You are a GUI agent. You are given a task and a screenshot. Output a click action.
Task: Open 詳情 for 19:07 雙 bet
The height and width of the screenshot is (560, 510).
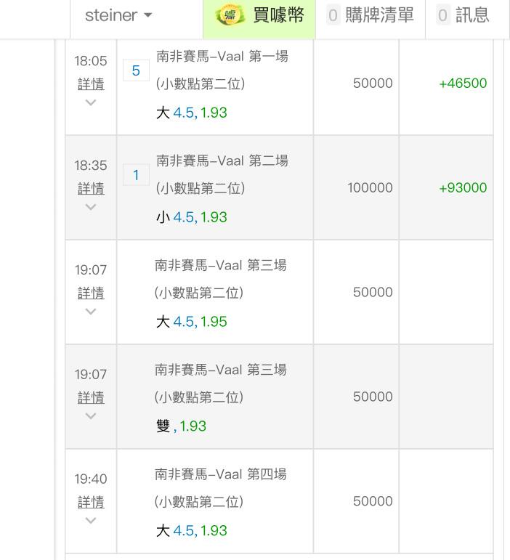(91, 397)
